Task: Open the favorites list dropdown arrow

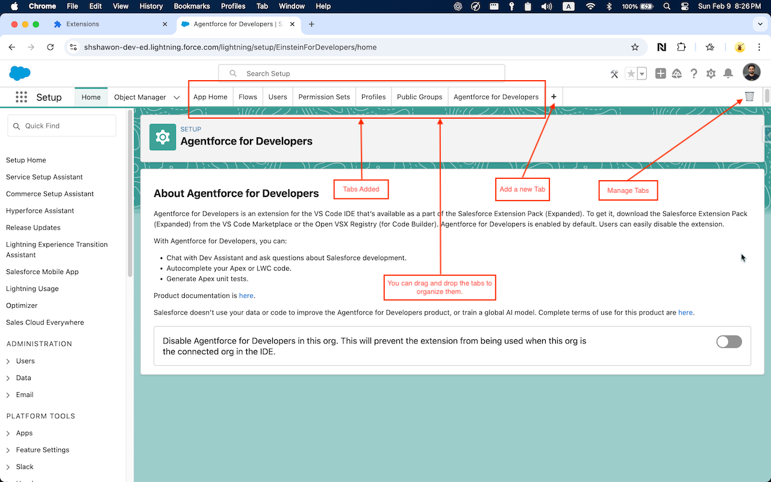Action: [642, 74]
